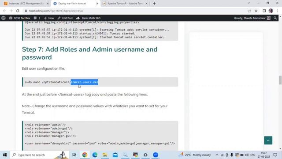The image size is (282, 159).
Task: Open the notification center icon
Action: (275, 155)
